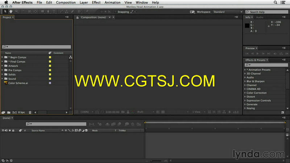Toggle Frame Blending enable switch in timeline
This screenshot has width=290, height=163.
[x=113, y=124]
